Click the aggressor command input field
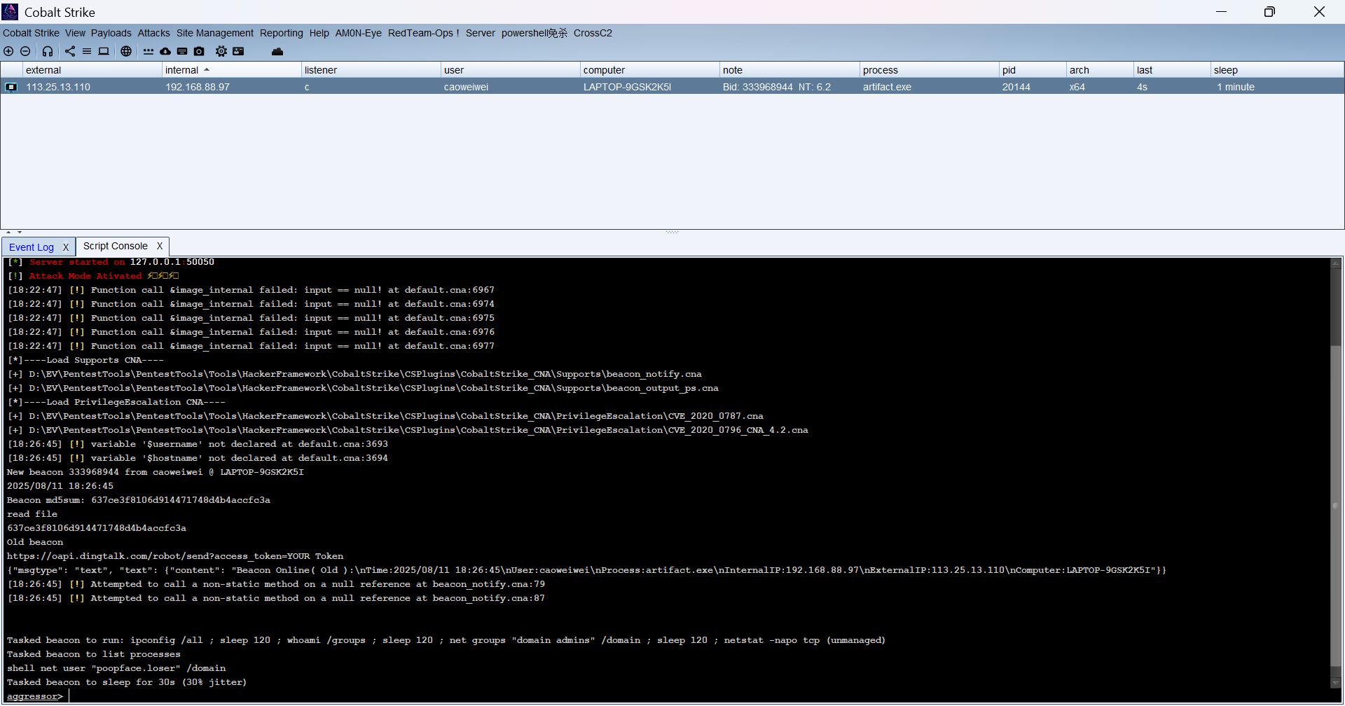The width and height of the screenshot is (1345, 706). click(x=280, y=695)
